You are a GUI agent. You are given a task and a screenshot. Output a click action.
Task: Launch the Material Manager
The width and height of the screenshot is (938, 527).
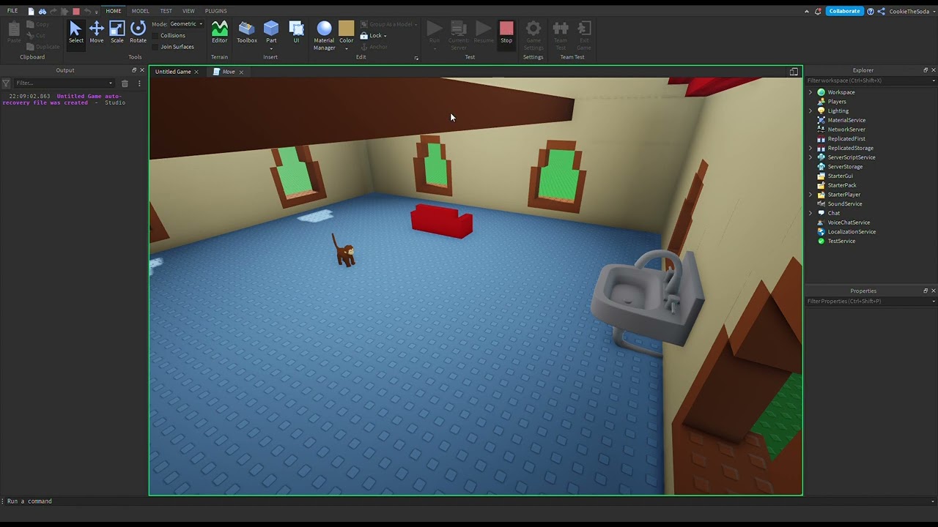(x=324, y=34)
